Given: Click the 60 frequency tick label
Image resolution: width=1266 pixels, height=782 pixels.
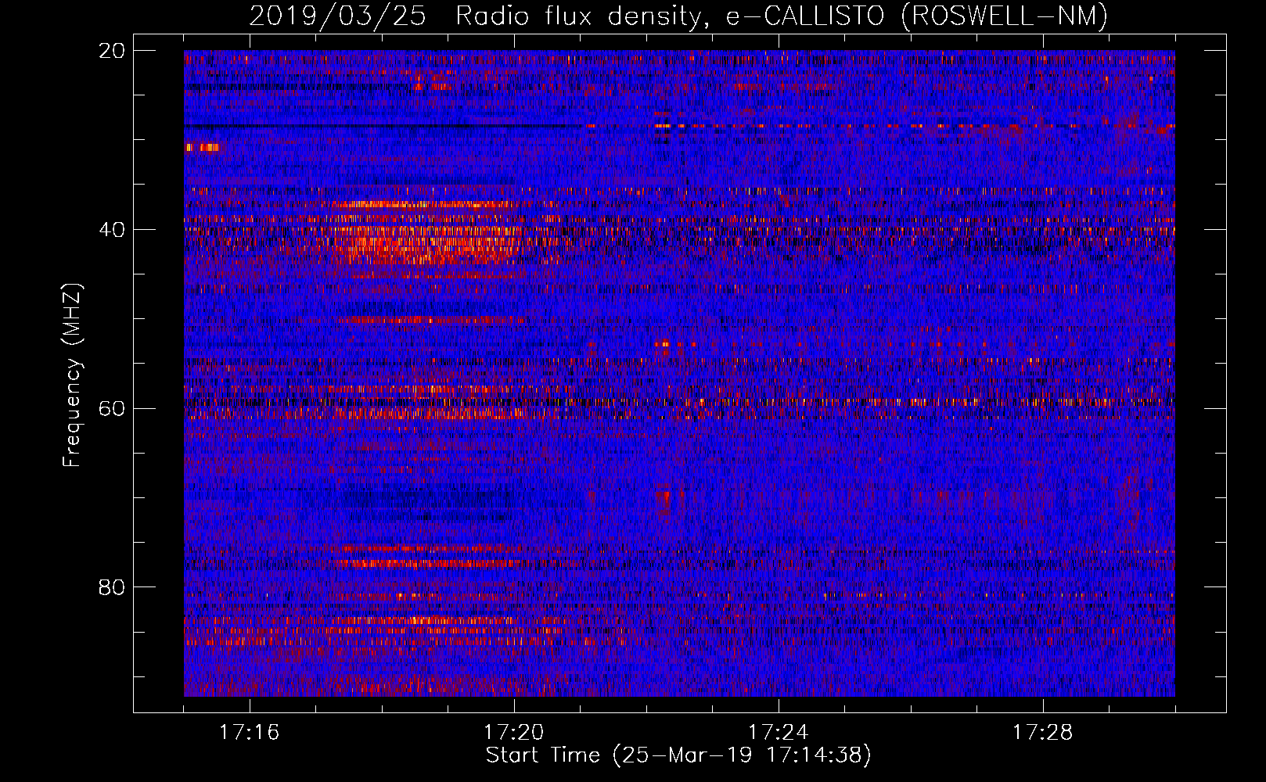Looking at the screenshot, I should coord(112,409).
